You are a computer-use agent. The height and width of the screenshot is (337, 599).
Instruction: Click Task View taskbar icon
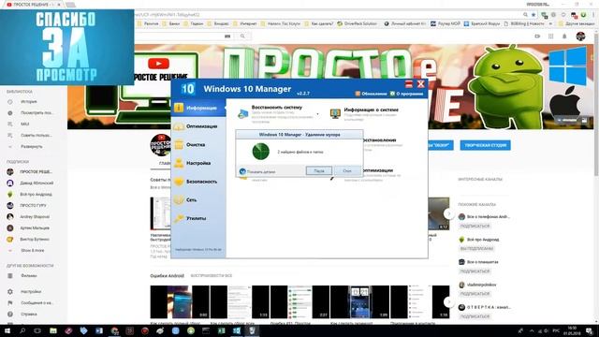pos(37,330)
